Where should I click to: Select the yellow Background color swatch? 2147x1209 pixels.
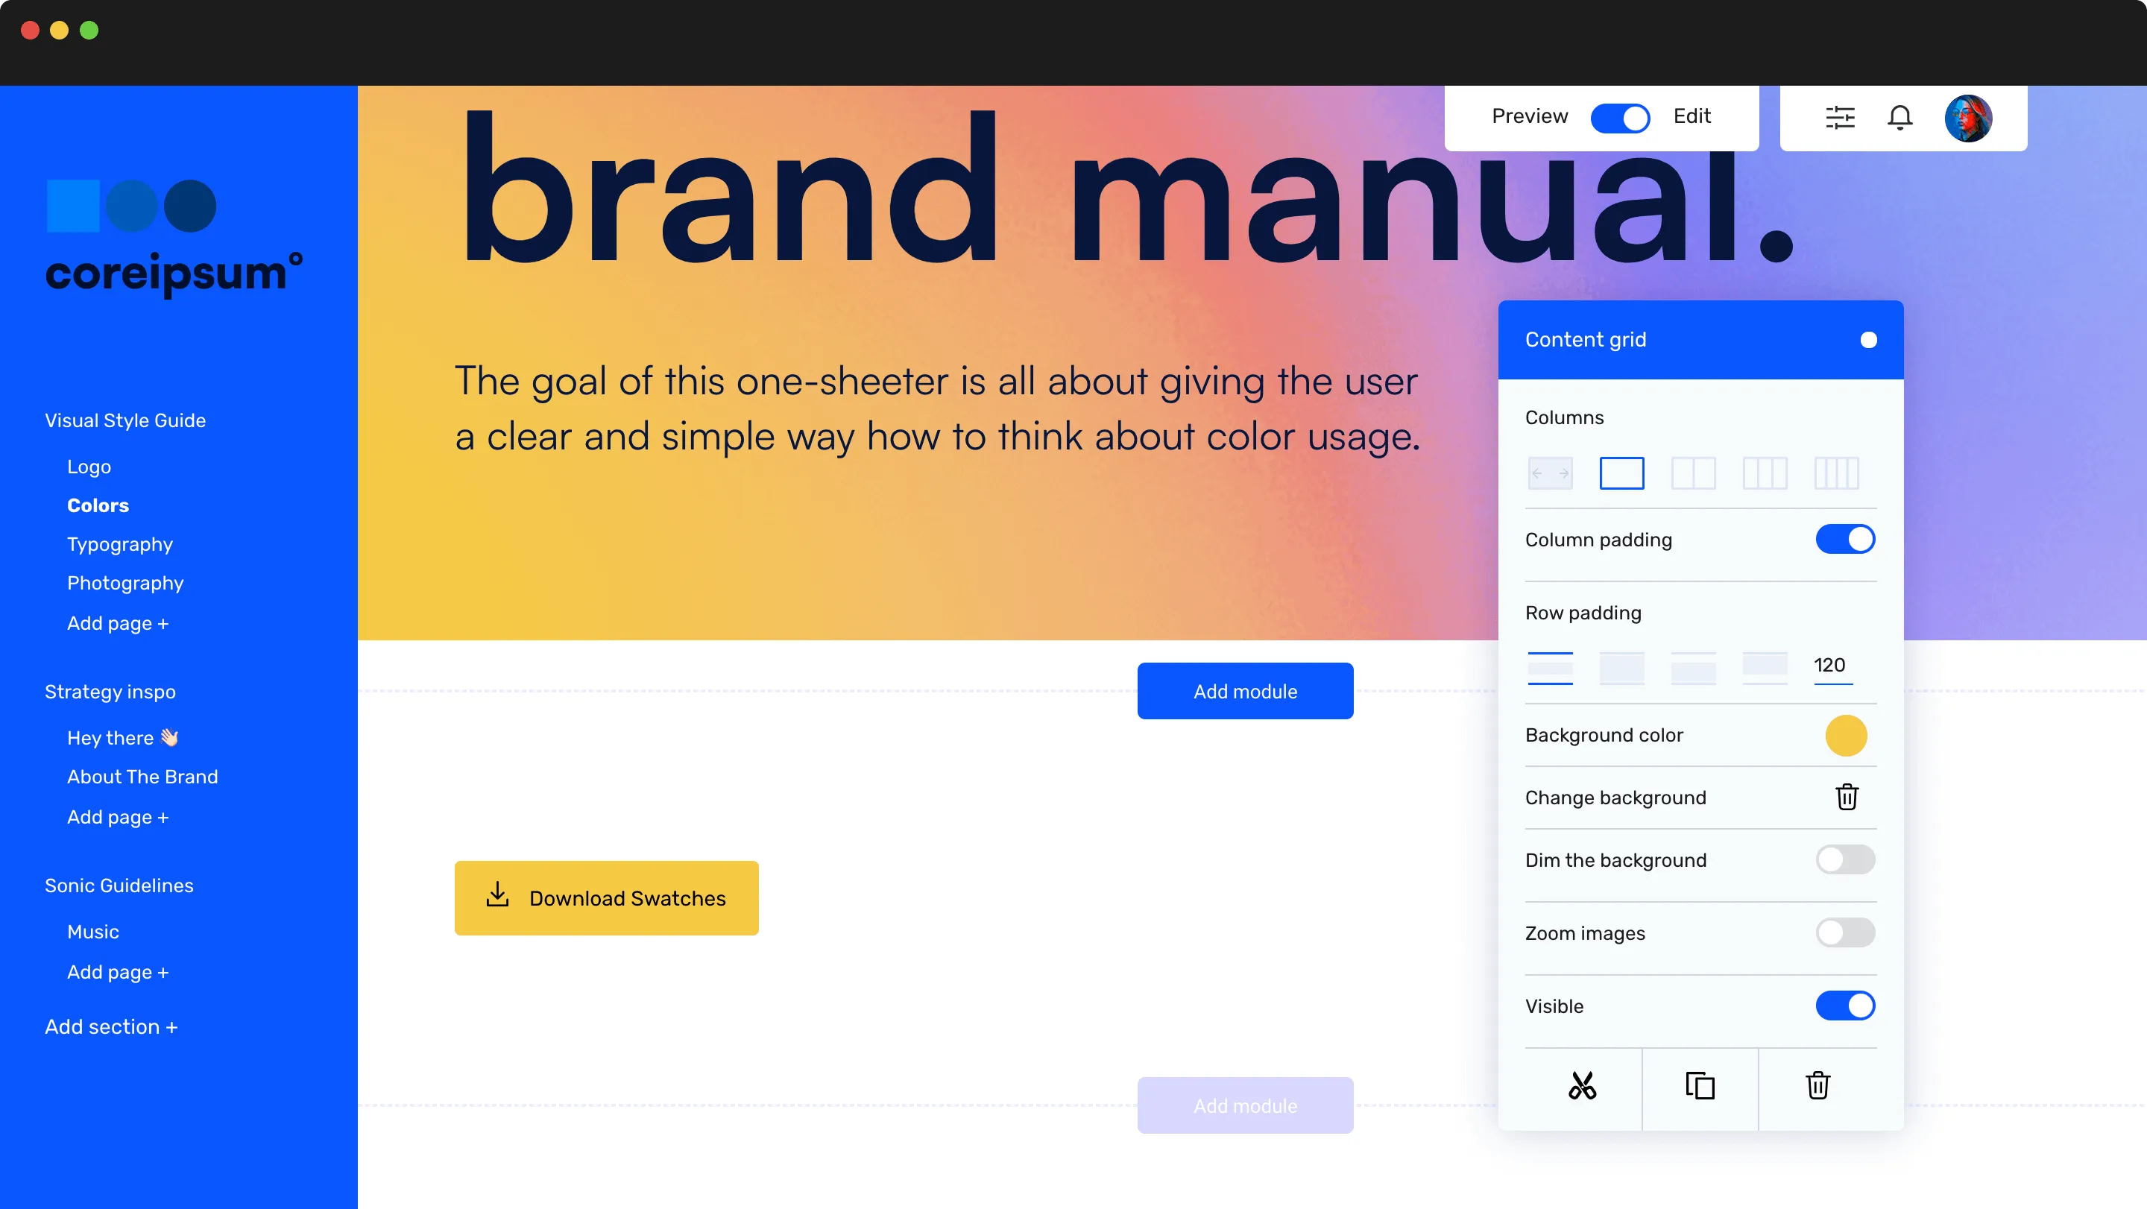(1846, 734)
